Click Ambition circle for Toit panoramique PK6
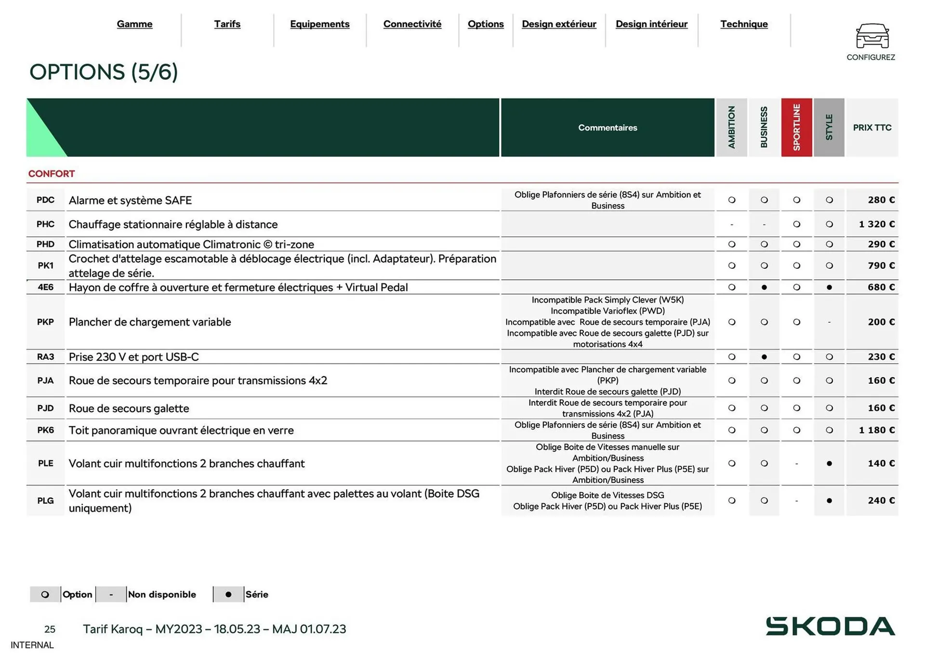 coord(732,430)
